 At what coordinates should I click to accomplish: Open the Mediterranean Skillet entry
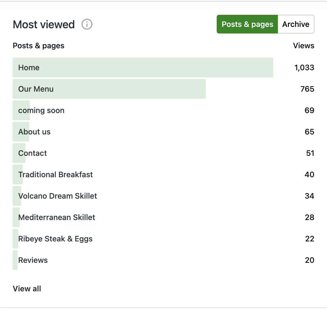[x=57, y=218]
